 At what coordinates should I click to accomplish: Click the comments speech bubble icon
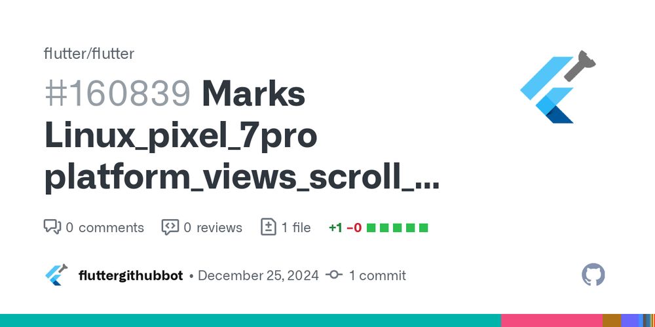click(x=52, y=228)
